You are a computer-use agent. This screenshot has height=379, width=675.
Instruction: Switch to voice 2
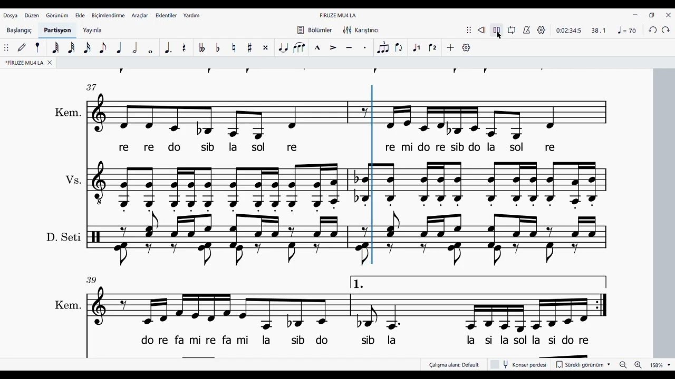[x=432, y=47]
